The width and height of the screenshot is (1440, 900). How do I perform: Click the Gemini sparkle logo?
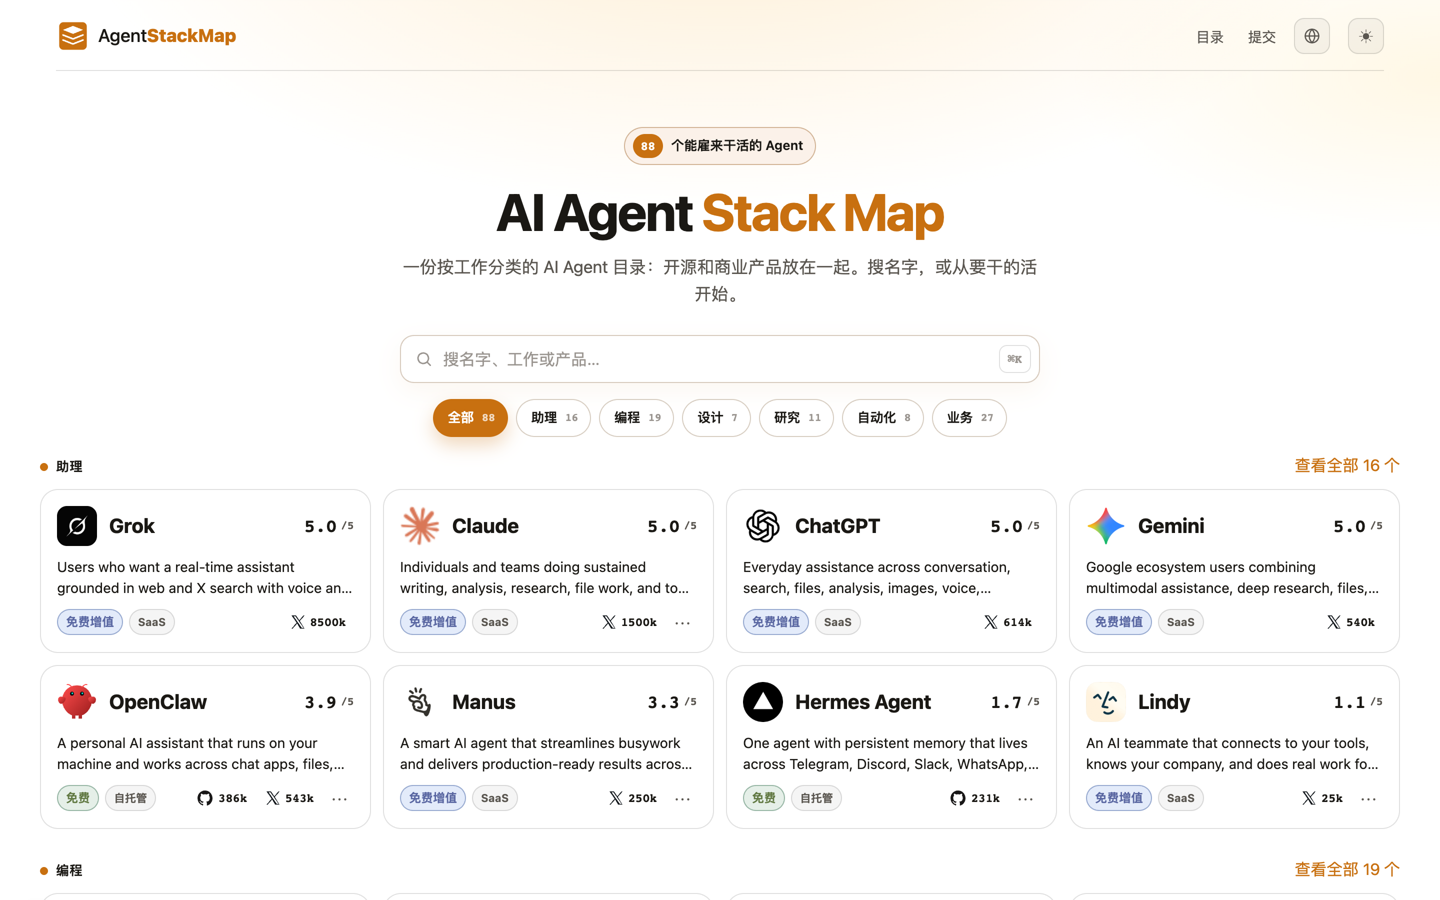1105,525
